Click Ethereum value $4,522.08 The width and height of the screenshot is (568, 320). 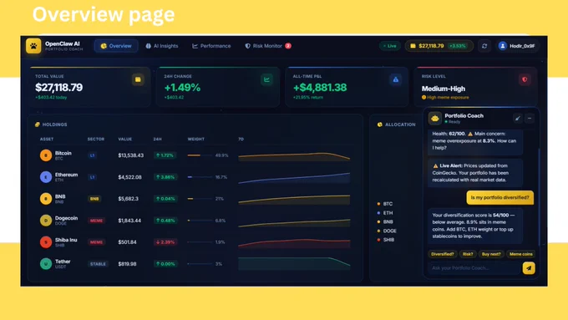pyautogui.click(x=129, y=177)
